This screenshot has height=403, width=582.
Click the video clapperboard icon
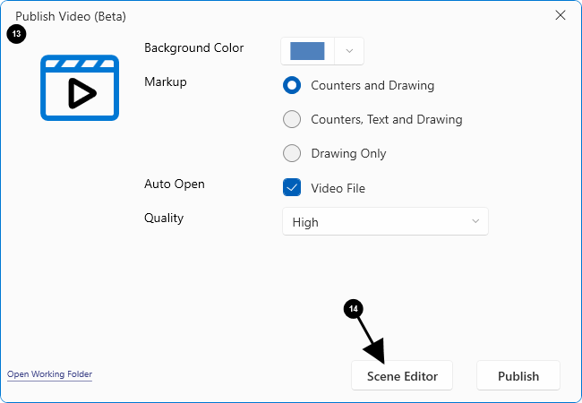point(79,89)
